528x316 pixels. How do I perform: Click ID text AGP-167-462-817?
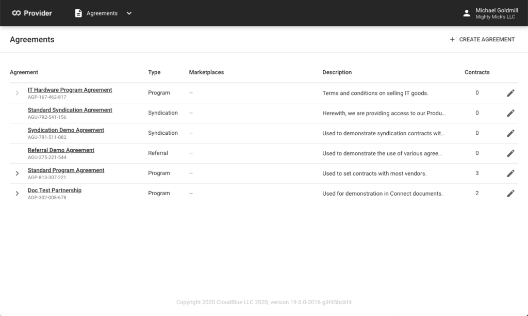pos(47,97)
